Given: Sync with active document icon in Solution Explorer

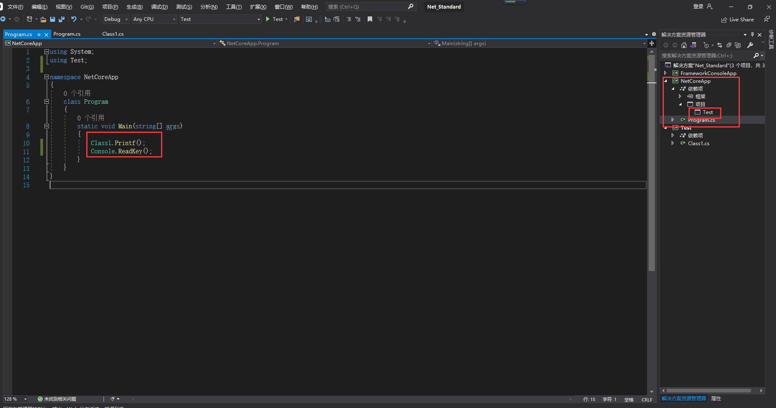Looking at the screenshot, I should pos(720,45).
